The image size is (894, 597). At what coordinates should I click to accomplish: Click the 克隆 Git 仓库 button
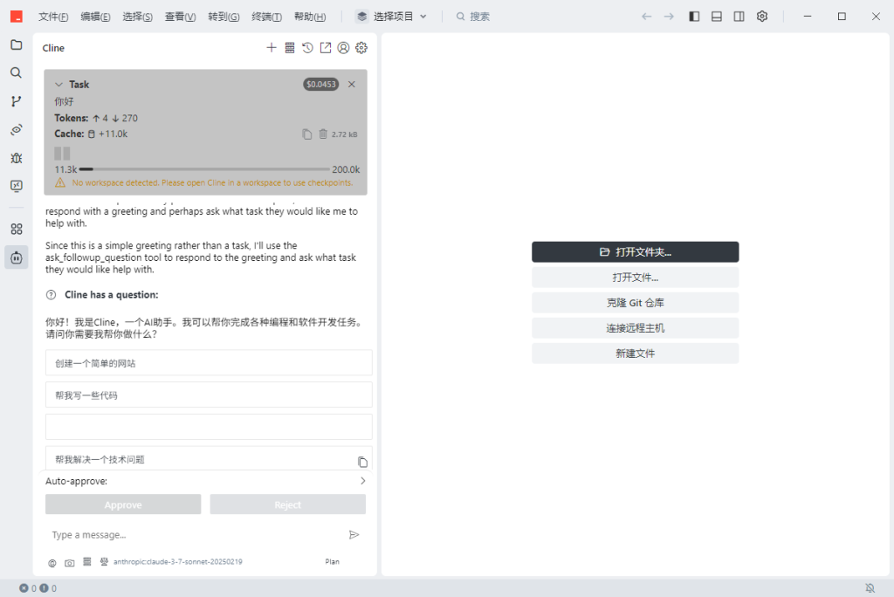tap(636, 303)
